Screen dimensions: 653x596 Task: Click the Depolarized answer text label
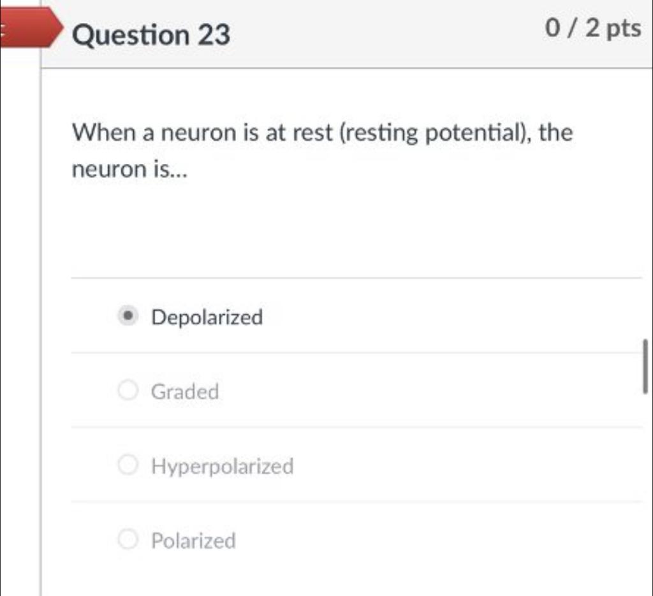[x=207, y=317]
